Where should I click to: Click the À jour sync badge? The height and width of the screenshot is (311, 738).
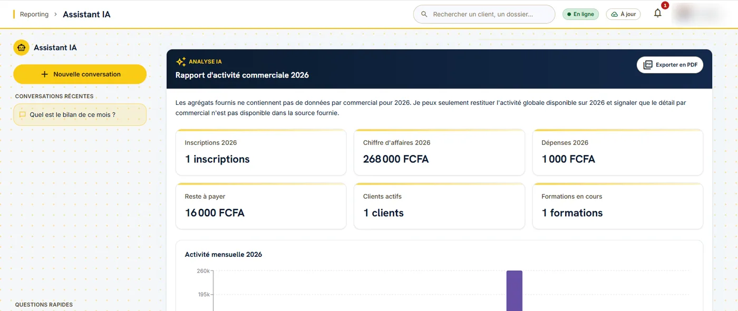pyautogui.click(x=623, y=14)
